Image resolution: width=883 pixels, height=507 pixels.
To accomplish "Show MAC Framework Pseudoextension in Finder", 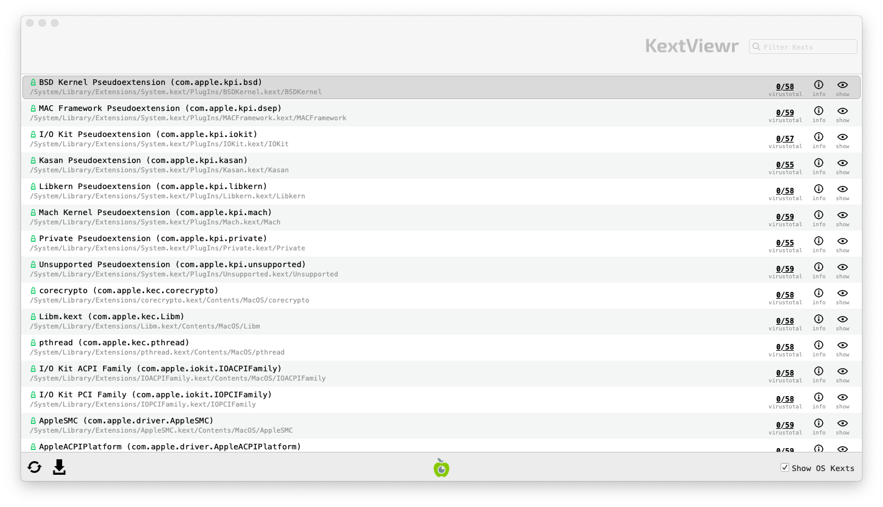I will (842, 111).
